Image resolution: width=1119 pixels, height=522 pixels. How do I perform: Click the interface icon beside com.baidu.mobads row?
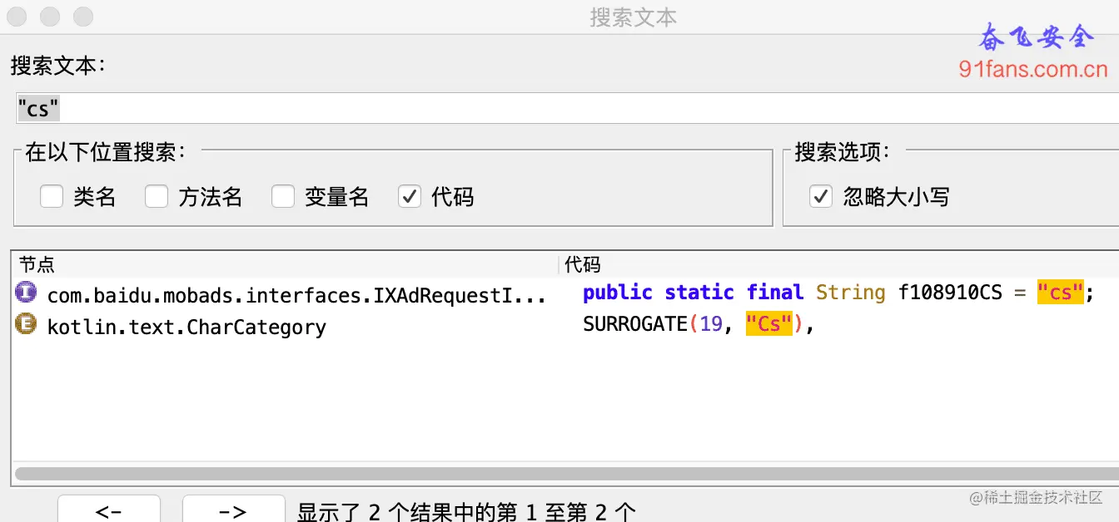[x=26, y=293]
